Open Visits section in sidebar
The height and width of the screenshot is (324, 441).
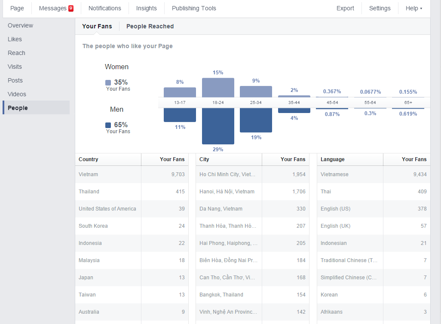point(15,67)
